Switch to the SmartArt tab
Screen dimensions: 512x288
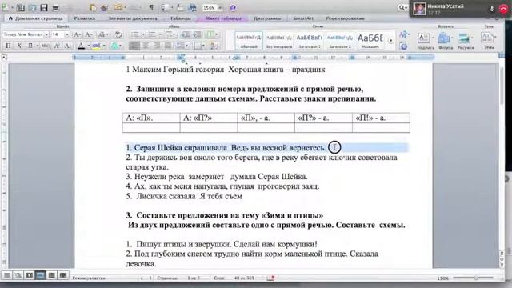[x=303, y=18]
